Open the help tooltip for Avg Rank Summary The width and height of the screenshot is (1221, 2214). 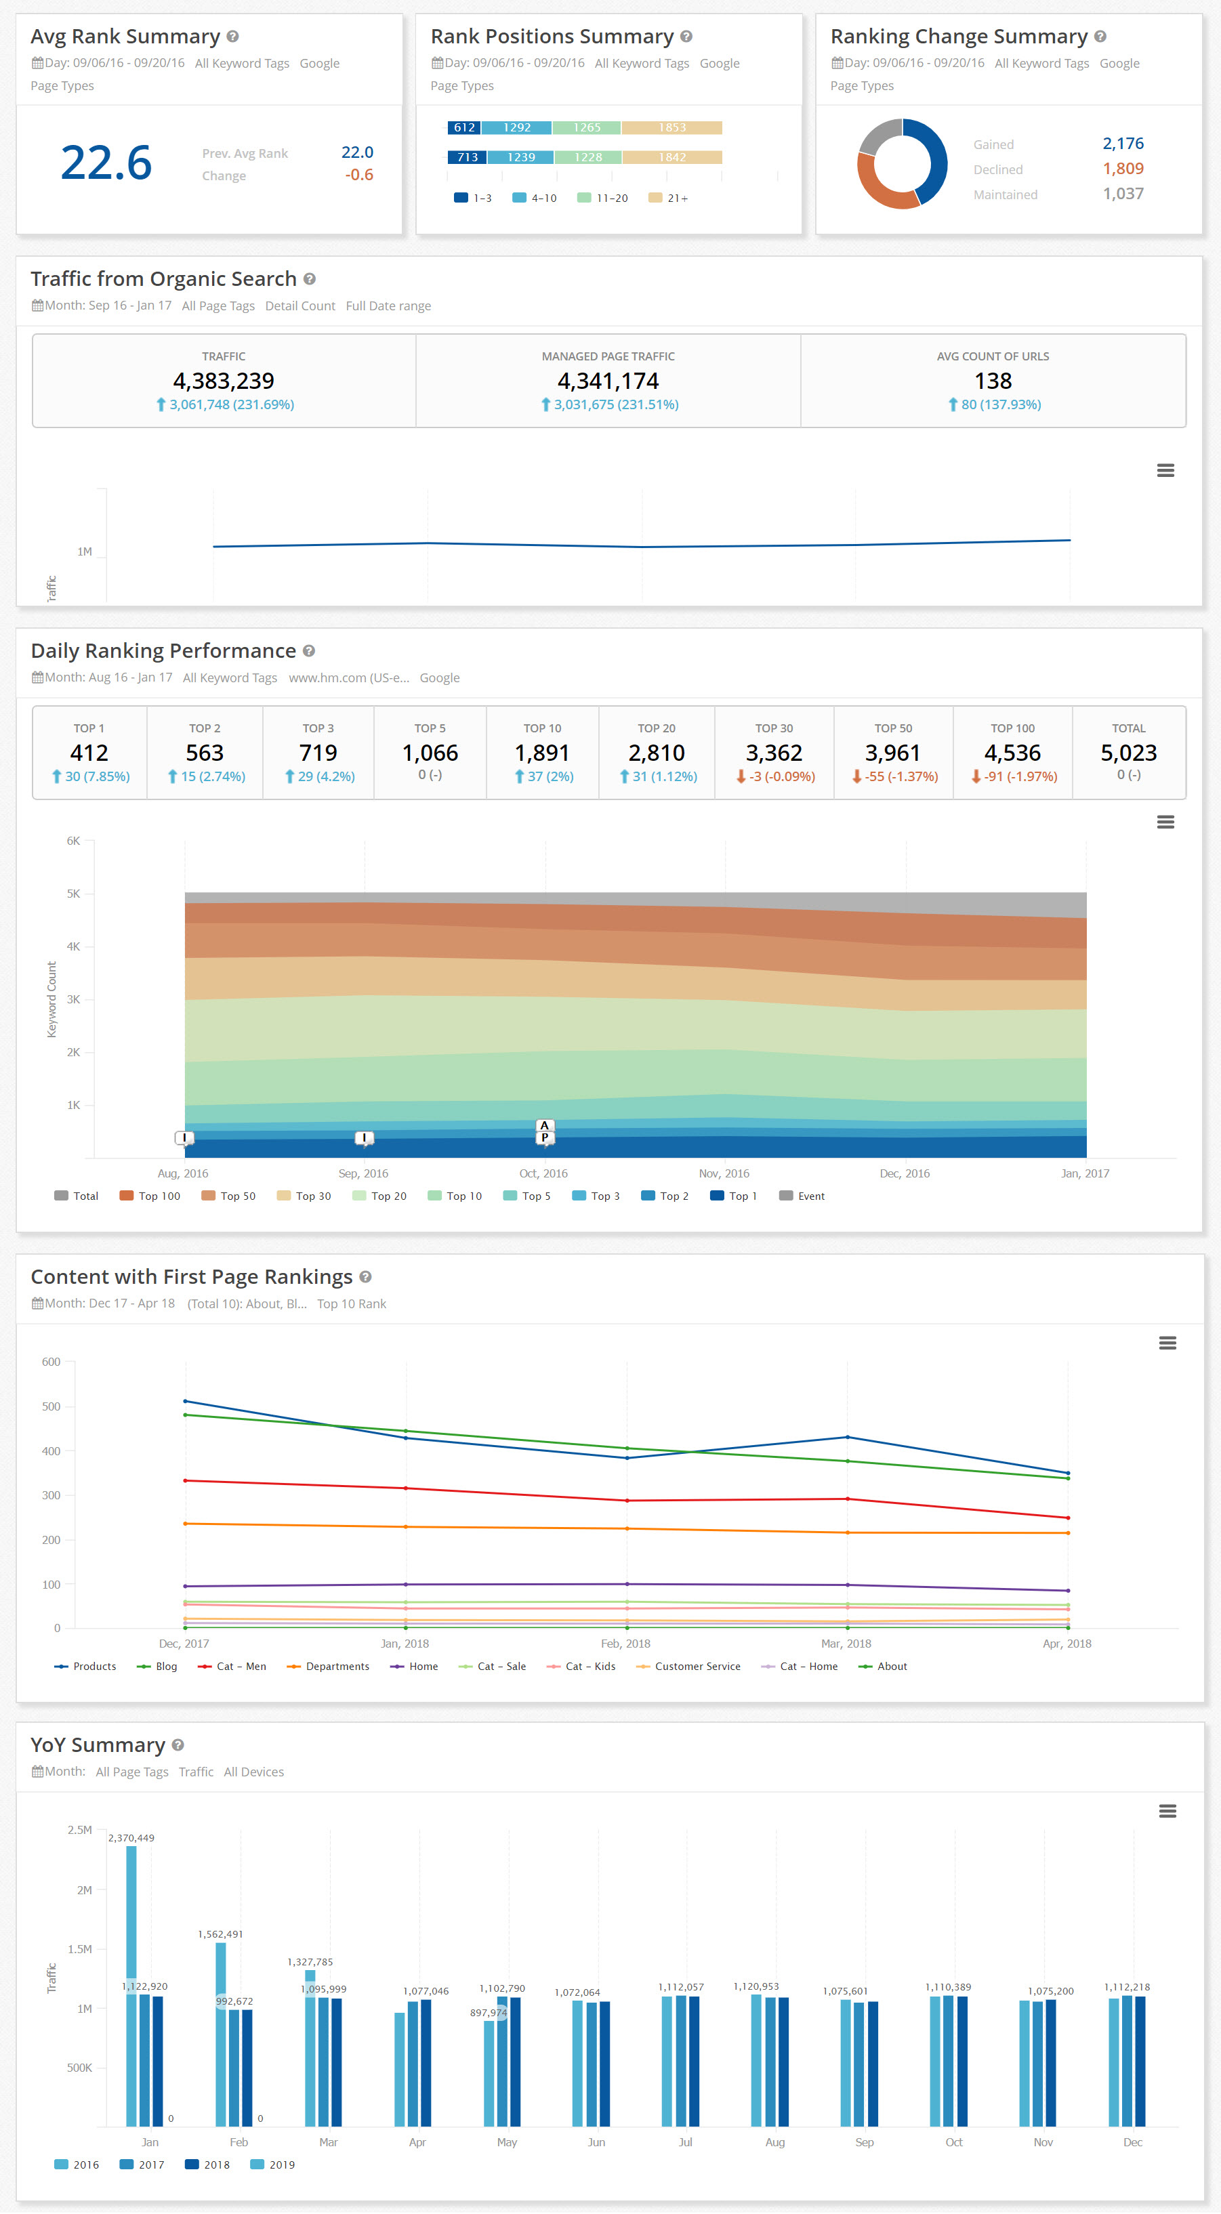click(x=232, y=36)
